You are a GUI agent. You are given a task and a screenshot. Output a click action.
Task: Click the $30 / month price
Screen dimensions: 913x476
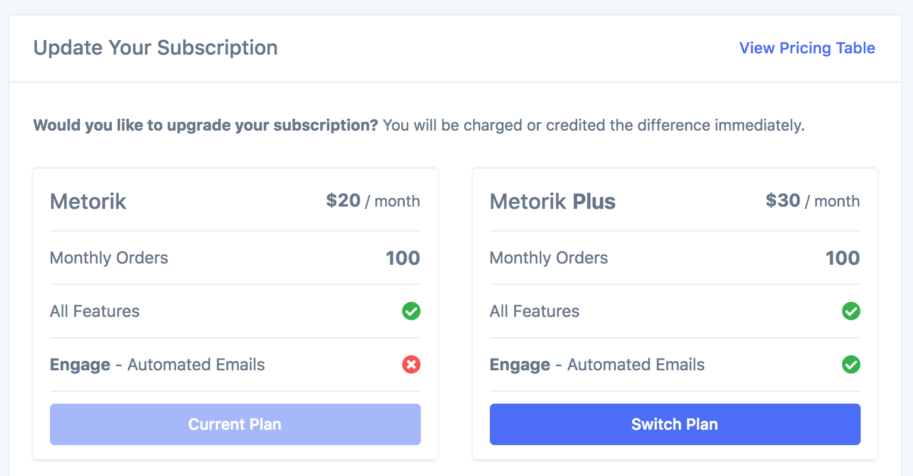[x=813, y=201]
